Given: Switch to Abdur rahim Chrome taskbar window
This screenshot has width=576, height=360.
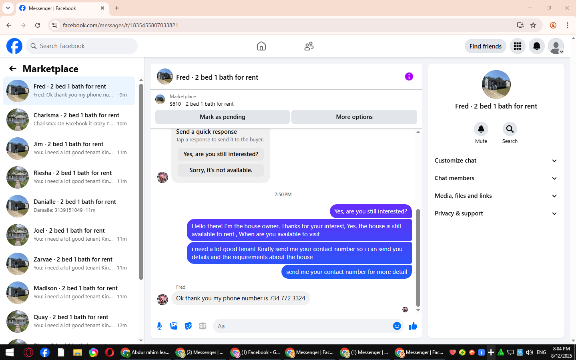Looking at the screenshot, I should pyautogui.click(x=146, y=352).
